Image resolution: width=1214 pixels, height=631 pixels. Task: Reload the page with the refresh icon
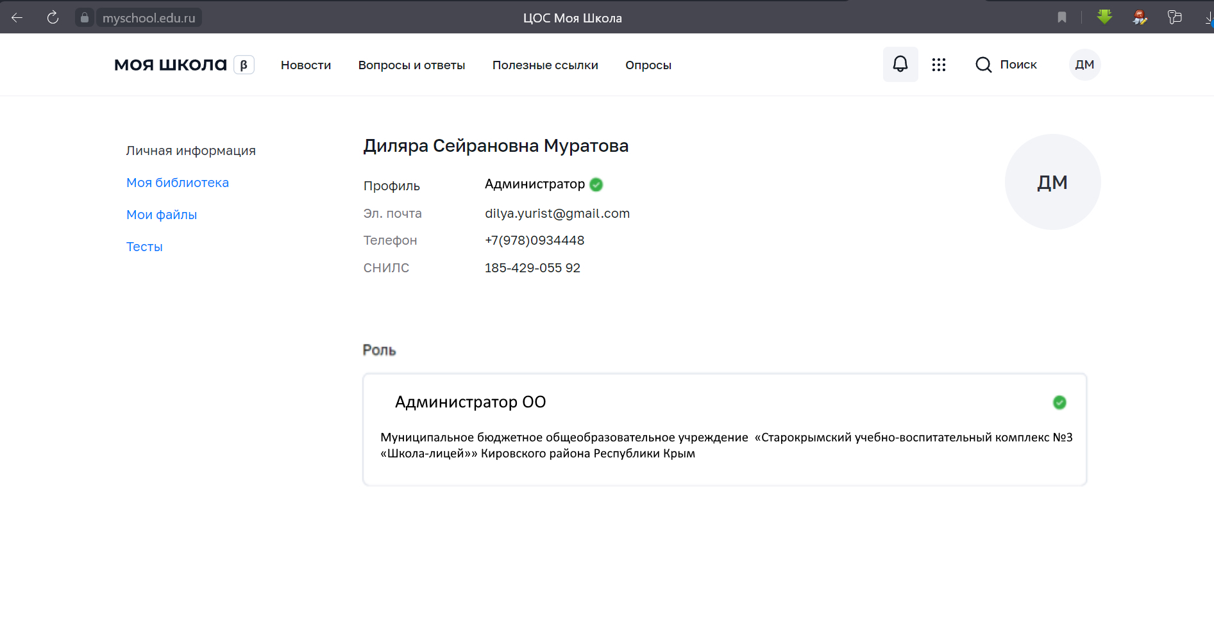[53, 18]
